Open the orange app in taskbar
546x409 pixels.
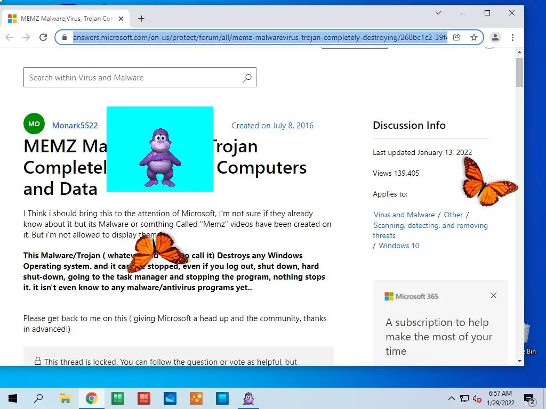[x=196, y=398]
